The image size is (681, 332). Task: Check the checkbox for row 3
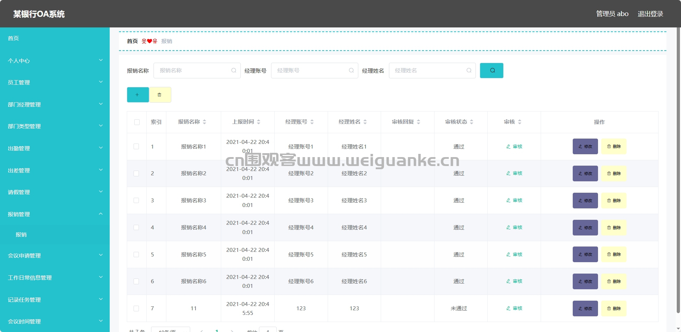click(x=136, y=201)
